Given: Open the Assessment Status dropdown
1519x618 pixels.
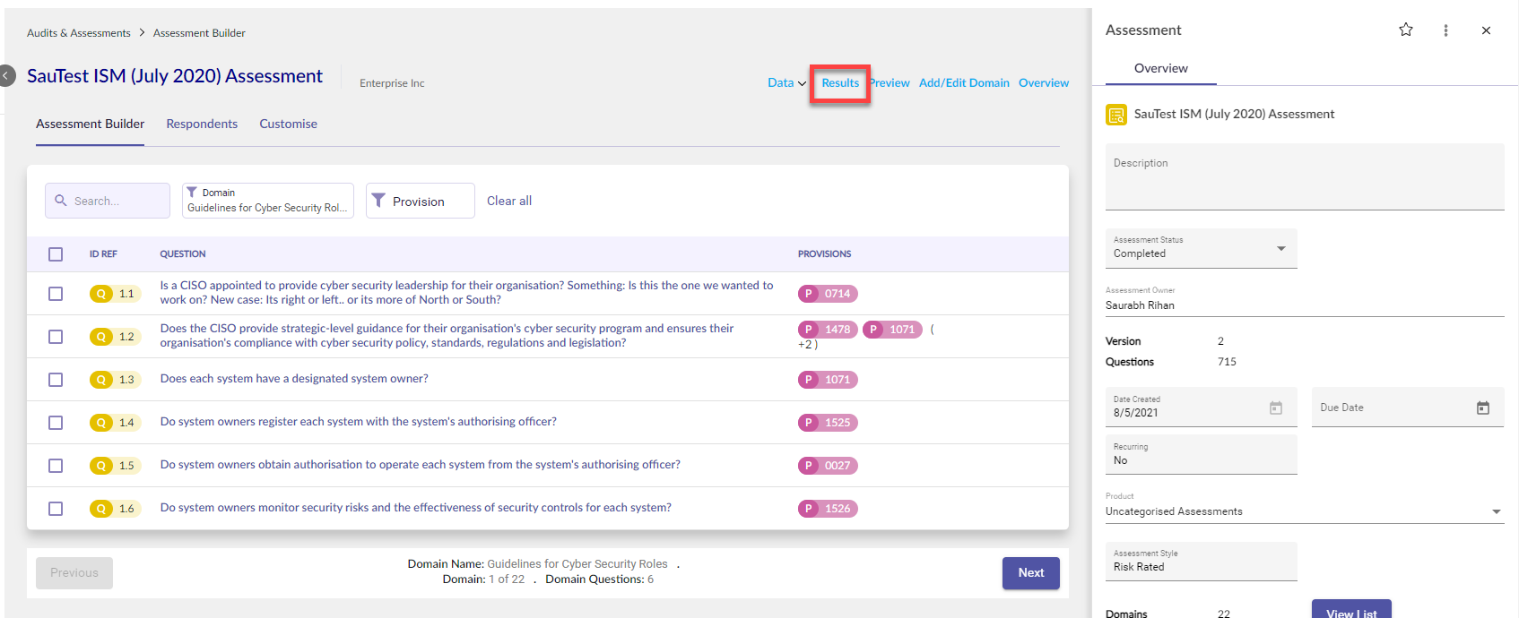Looking at the screenshot, I should click(x=1201, y=248).
